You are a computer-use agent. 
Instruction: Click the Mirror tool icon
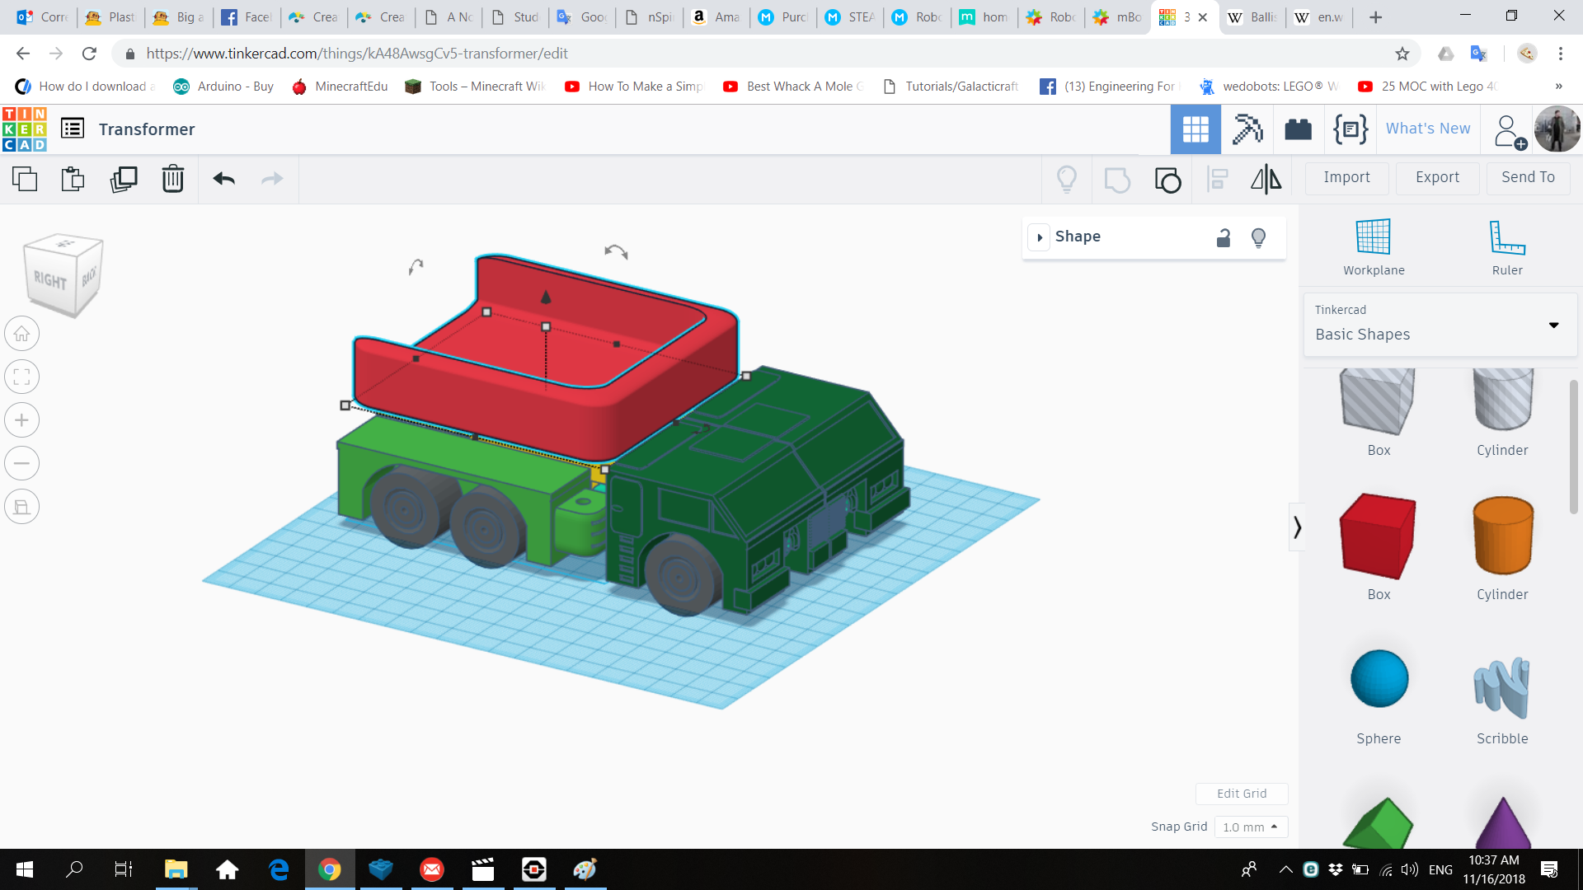pyautogui.click(x=1266, y=179)
